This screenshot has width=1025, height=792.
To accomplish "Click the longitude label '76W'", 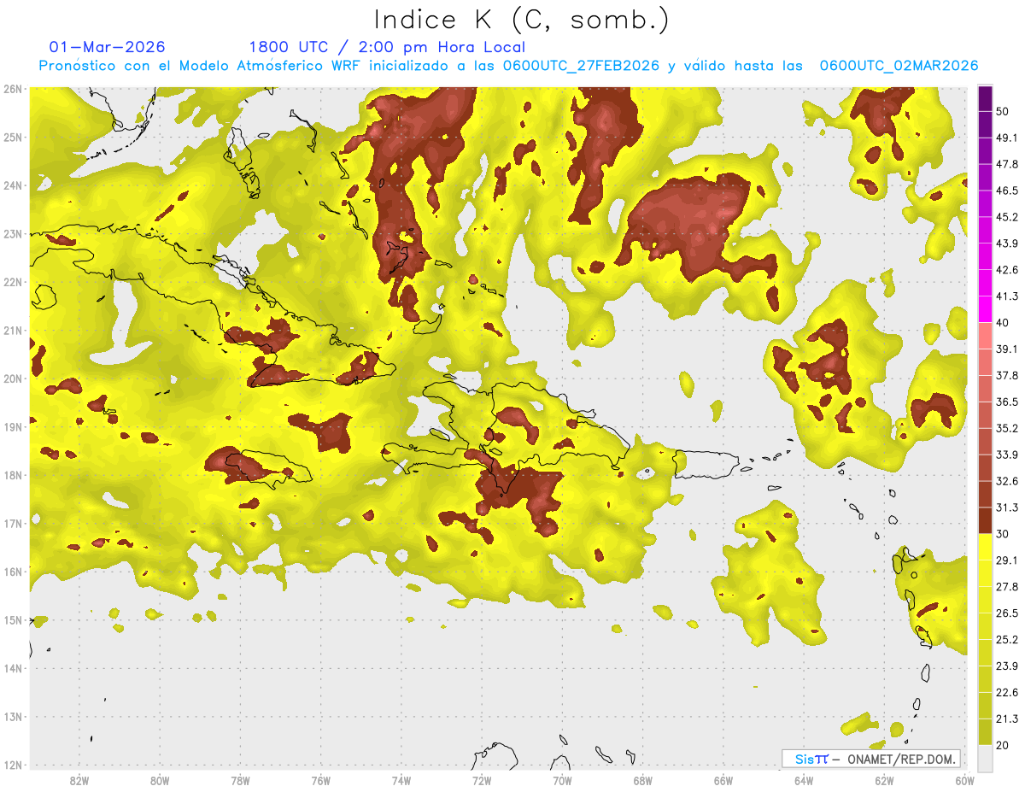I will coord(320,781).
